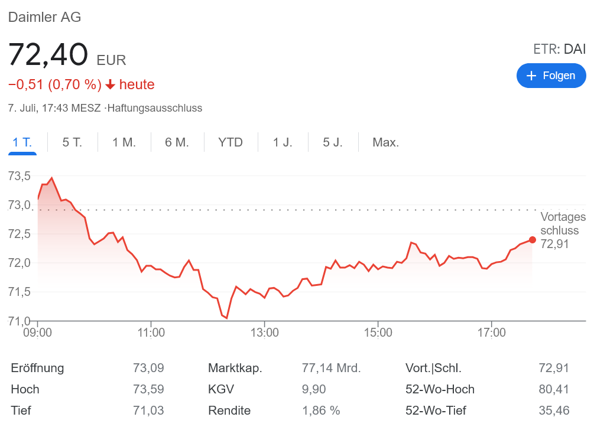
Task: Select the YTD range tab
Action: click(x=231, y=142)
